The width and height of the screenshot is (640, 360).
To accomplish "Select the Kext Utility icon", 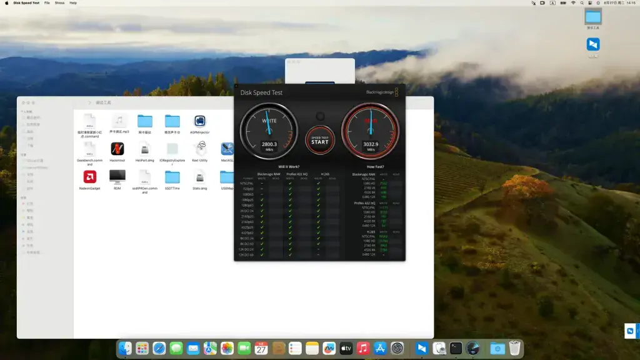I will tap(199, 149).
